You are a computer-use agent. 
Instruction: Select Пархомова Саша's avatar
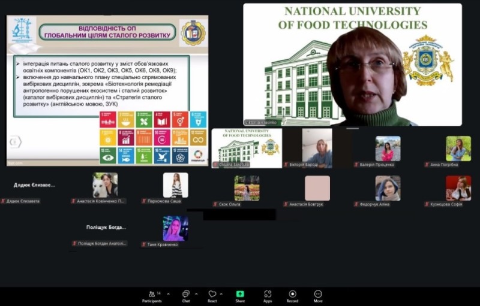pos(175,185)
